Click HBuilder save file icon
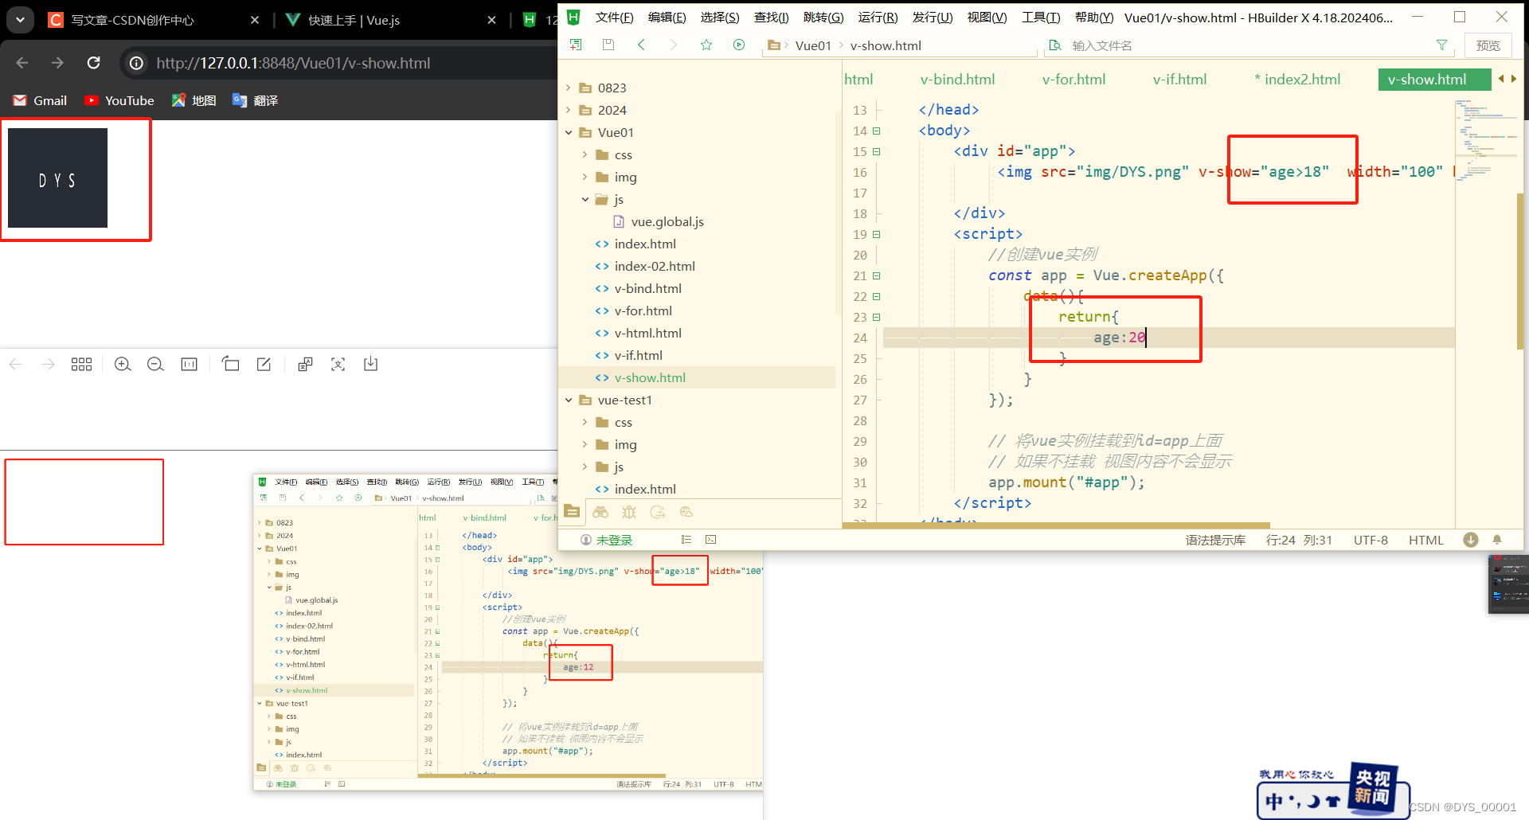 [608, 45]
